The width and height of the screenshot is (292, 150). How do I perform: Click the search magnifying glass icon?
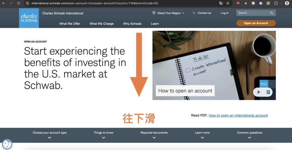(272, 13)
